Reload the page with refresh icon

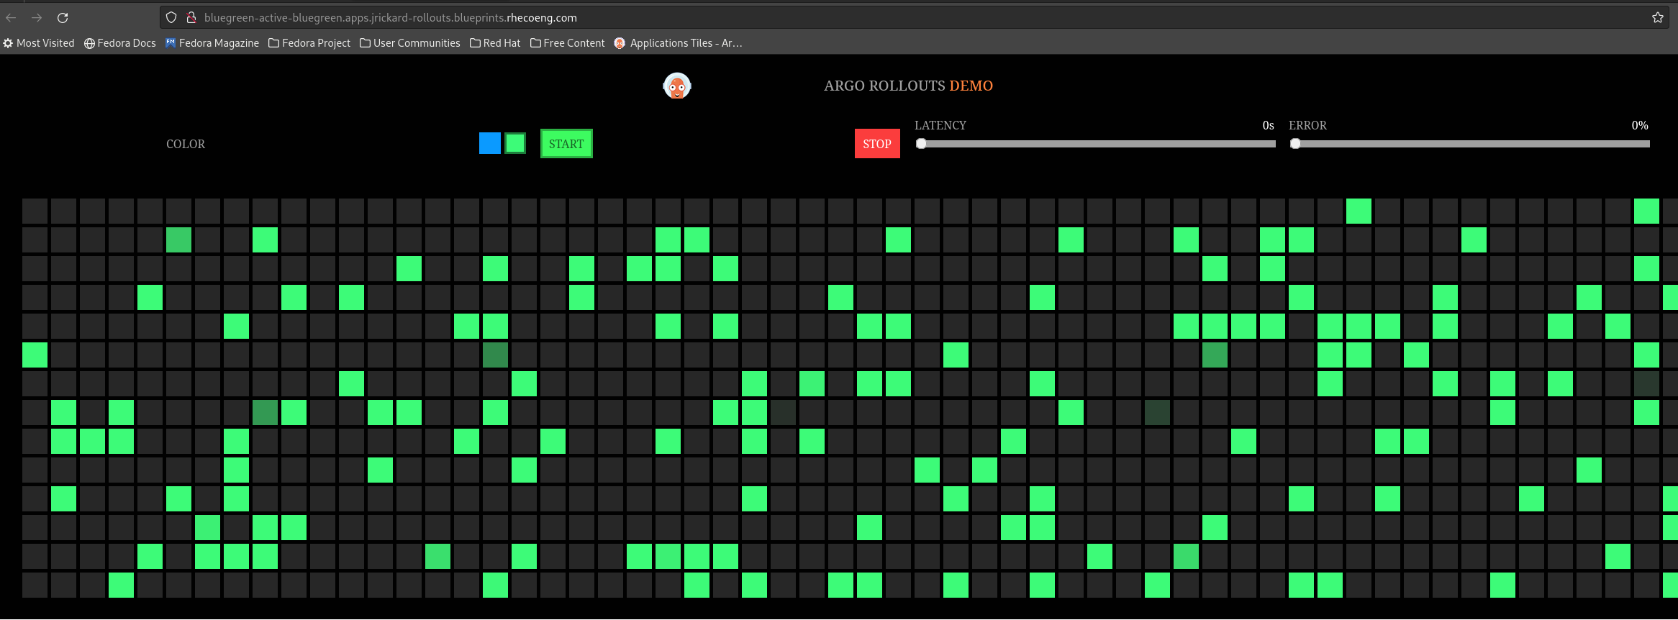pyautogui.click(x=63, y=17)
